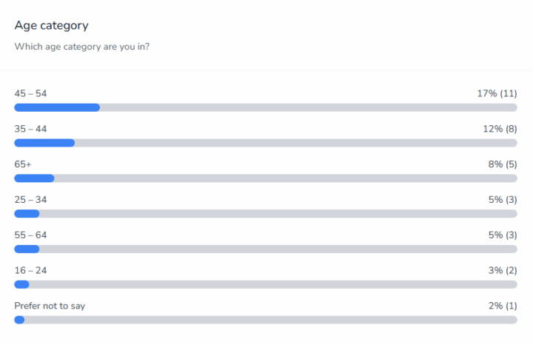533x345 pixels.
Task: Click the 65+ label
Action: (x=23, y=164)
